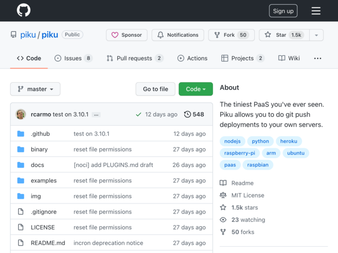
Task: Click the LICENSE file icon
Action: [x=21, y=227]
